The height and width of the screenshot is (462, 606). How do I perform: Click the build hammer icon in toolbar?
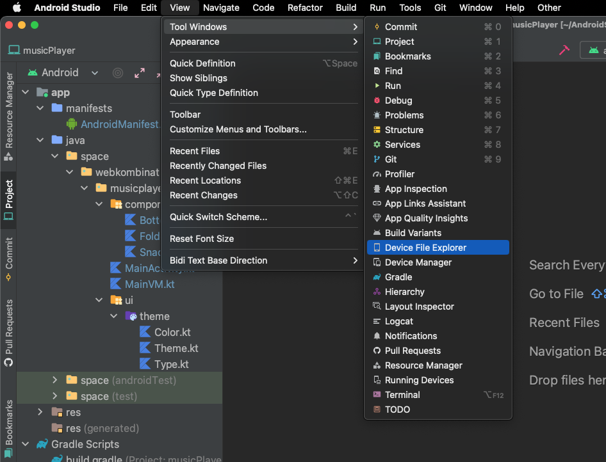pos(564,50)
